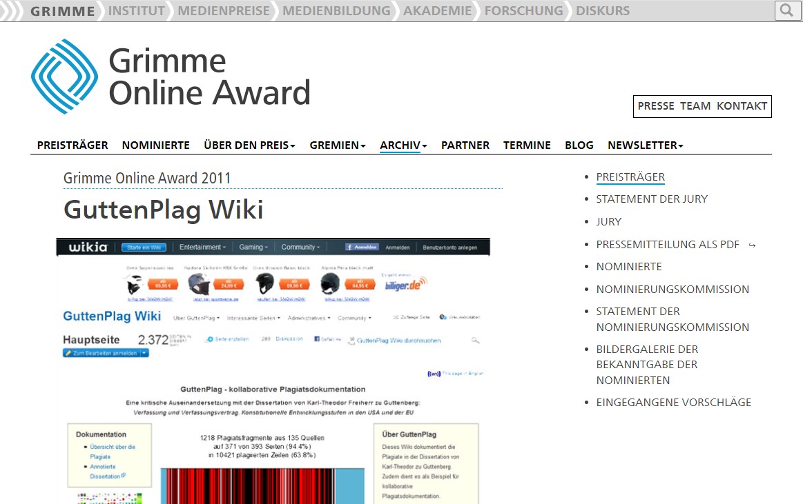Open the FORSCHUNG top navigation item
The height and width of the screenshot is (504, 803).
click(524, 11)
